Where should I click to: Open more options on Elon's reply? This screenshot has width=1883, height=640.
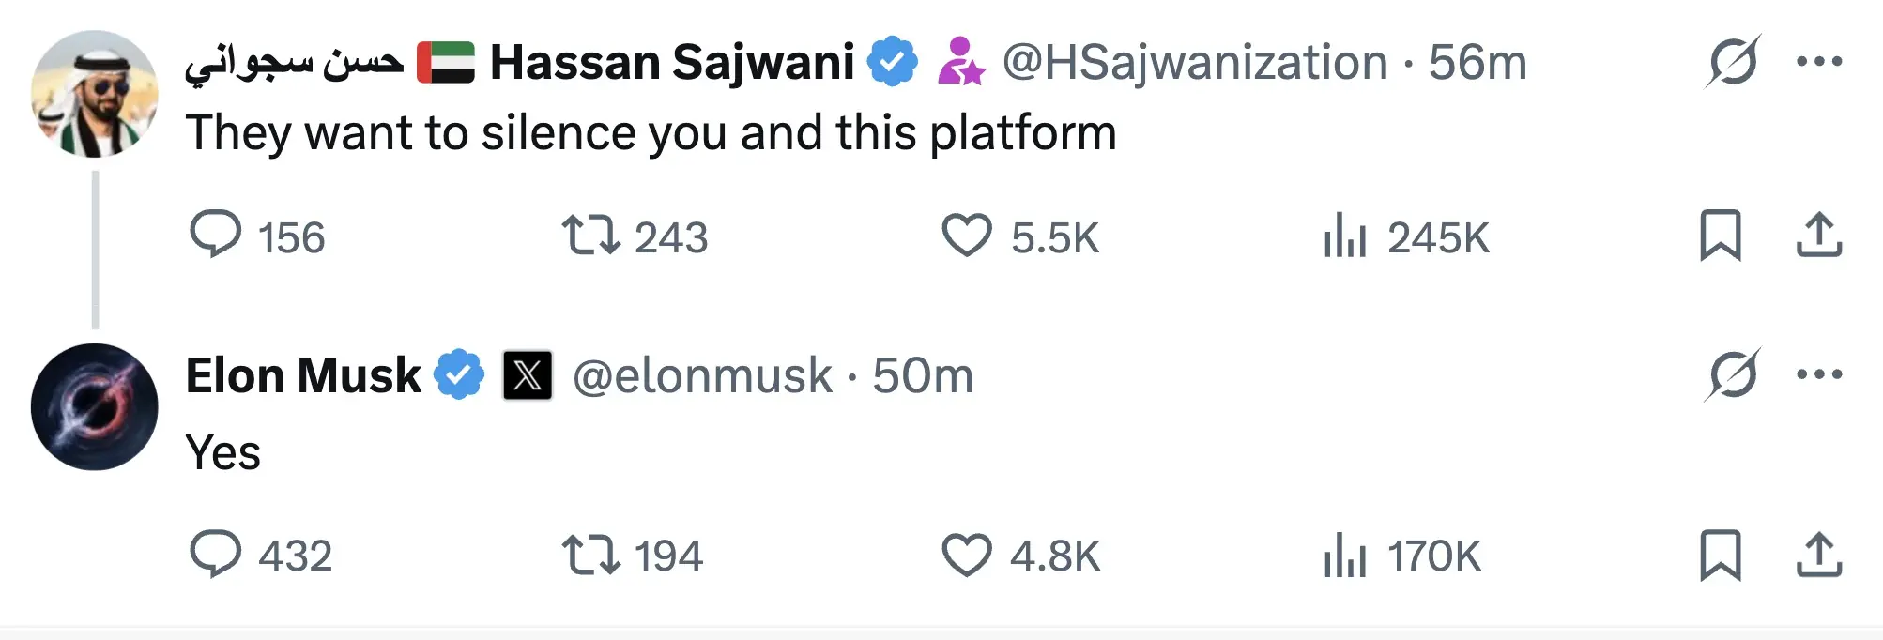(1818, 374)
